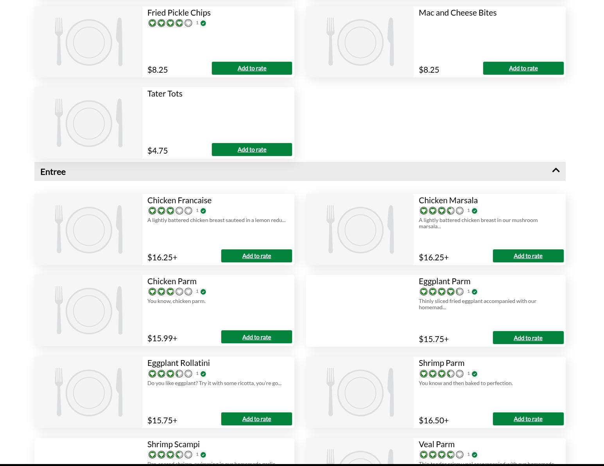Click Add to rate for Chicken Francaise
This screenshot has height=466, width=604.
(256, 256)
